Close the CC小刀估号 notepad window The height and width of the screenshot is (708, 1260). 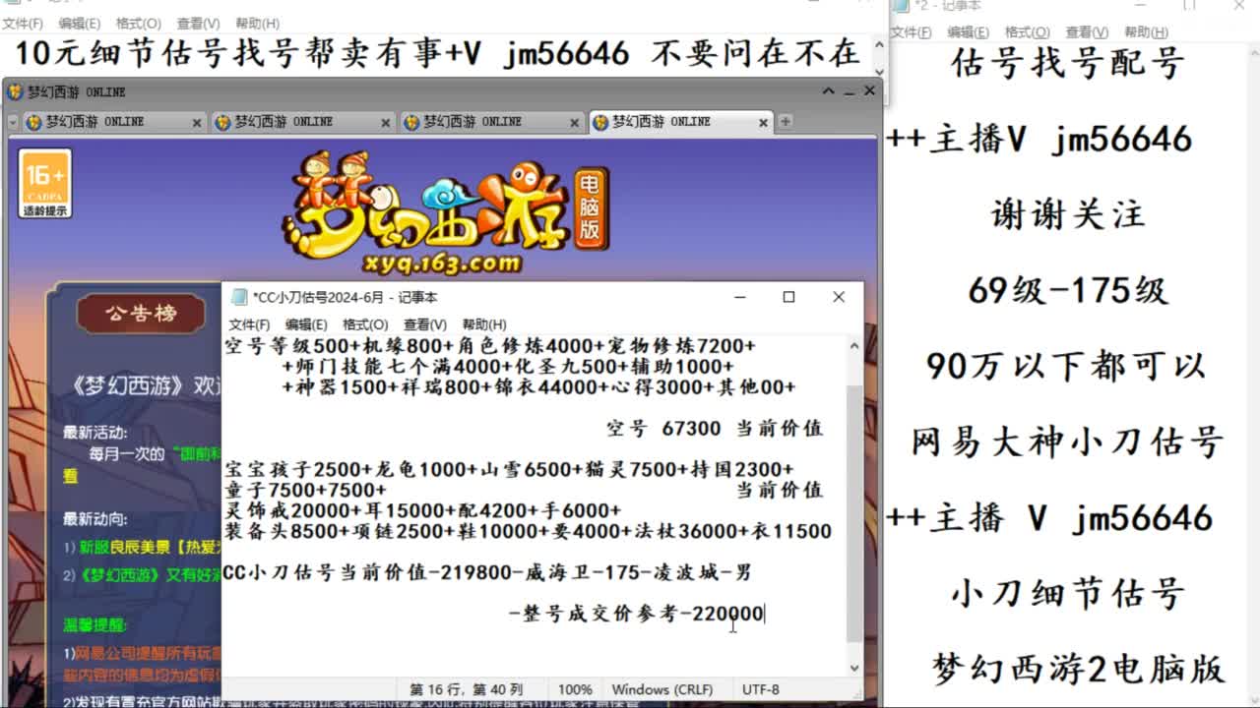point(839,297)
